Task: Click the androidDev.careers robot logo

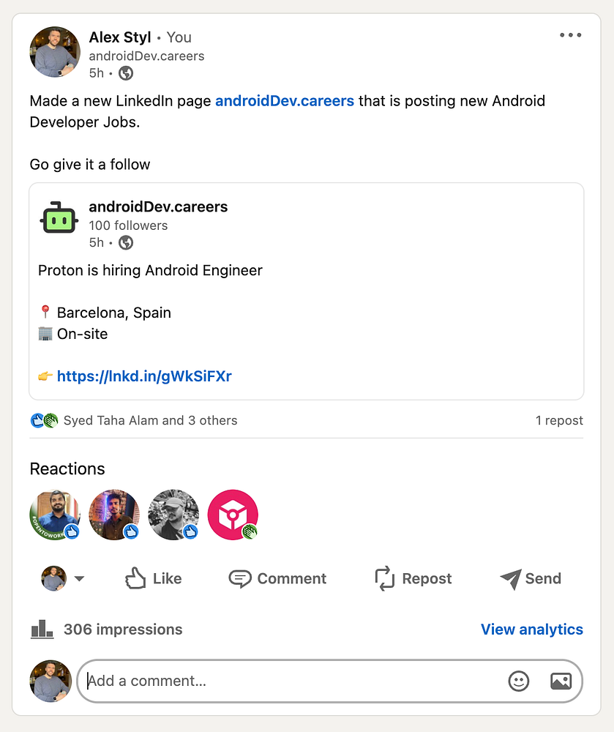Action: click(59, 217)
